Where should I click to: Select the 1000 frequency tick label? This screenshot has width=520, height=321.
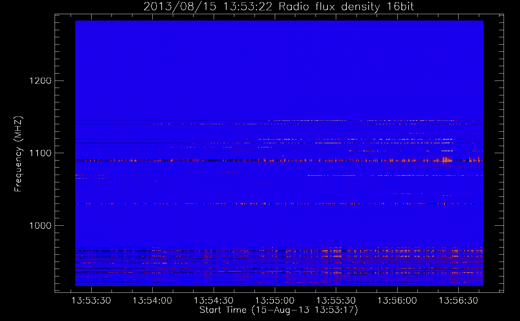[40, 226]
